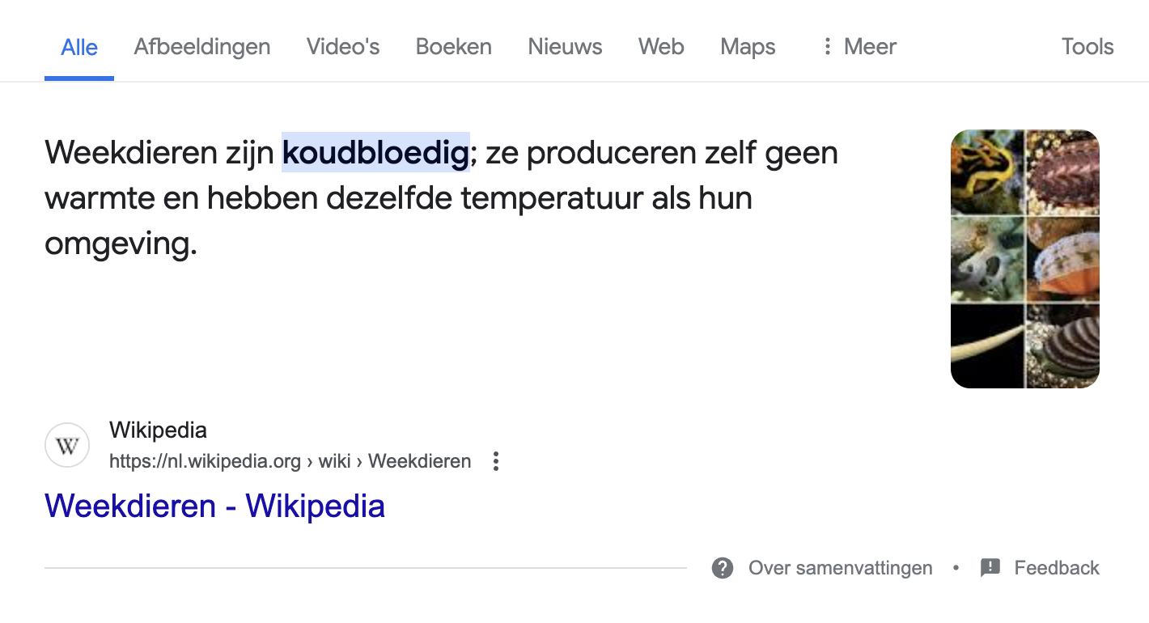Switch to the Afbeeldingen tab
1149x623 pixels.
[x=202, y=47]
